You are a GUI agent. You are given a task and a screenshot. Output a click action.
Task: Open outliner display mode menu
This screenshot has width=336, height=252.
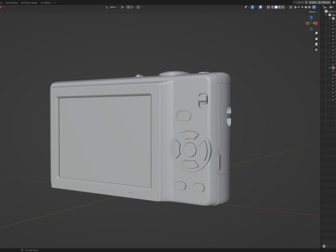(x=325, y=7)
